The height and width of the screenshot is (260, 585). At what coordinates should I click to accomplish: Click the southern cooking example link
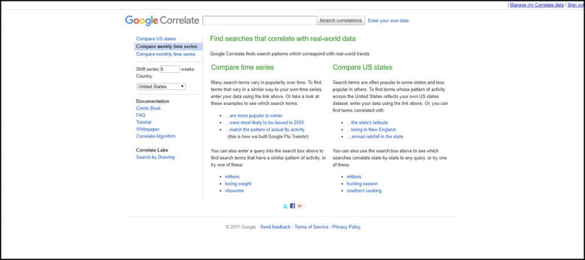(364, 190)
